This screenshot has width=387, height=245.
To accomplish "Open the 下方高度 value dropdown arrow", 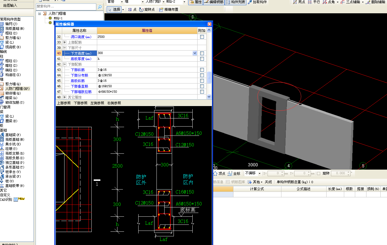I will point(195,53).
